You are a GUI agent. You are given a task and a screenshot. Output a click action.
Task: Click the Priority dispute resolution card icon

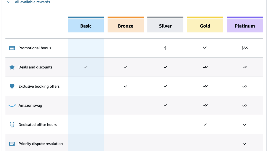pyautogui.click(x=12, y=144)
